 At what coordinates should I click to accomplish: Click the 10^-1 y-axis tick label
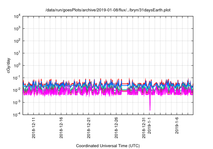point(16,78)
